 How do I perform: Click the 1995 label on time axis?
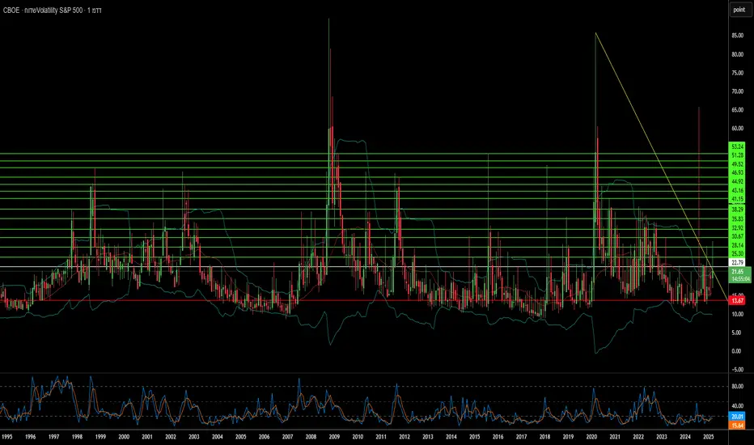pyautogui.click(x=7, y=437)
